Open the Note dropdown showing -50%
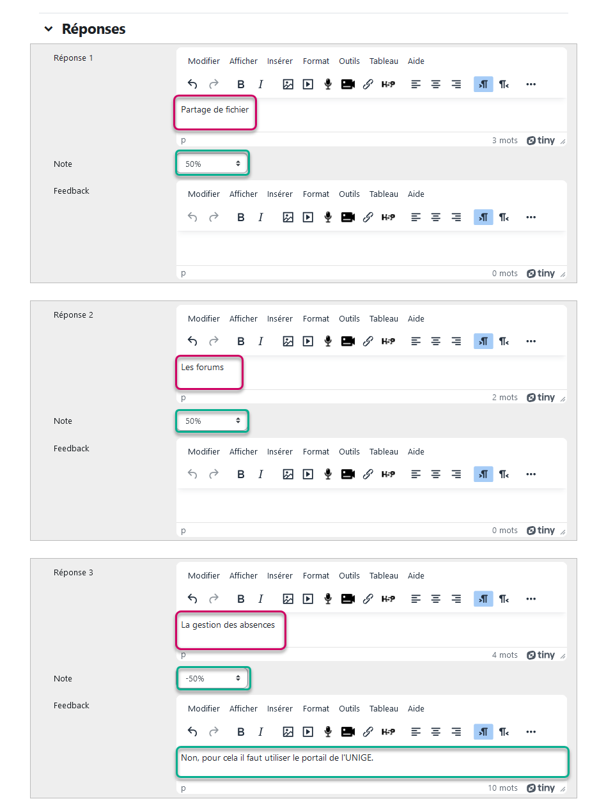Screen dimensions: 606x808 212,678
